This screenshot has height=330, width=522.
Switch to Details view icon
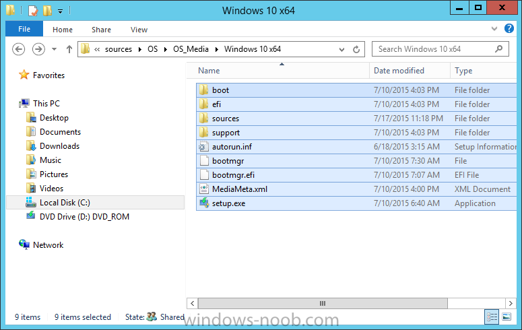point(492,317)
